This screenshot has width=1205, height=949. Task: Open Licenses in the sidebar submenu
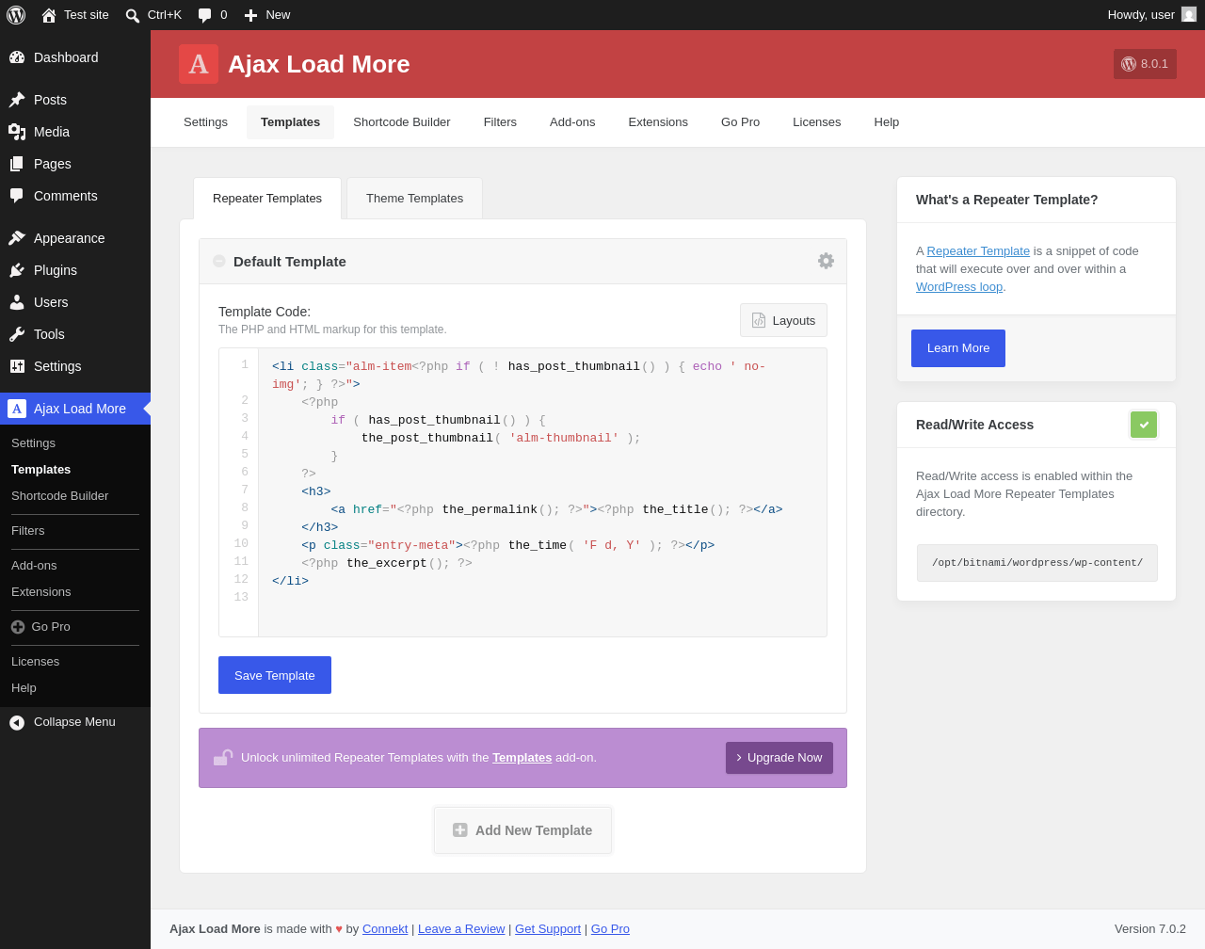(36, 662)
